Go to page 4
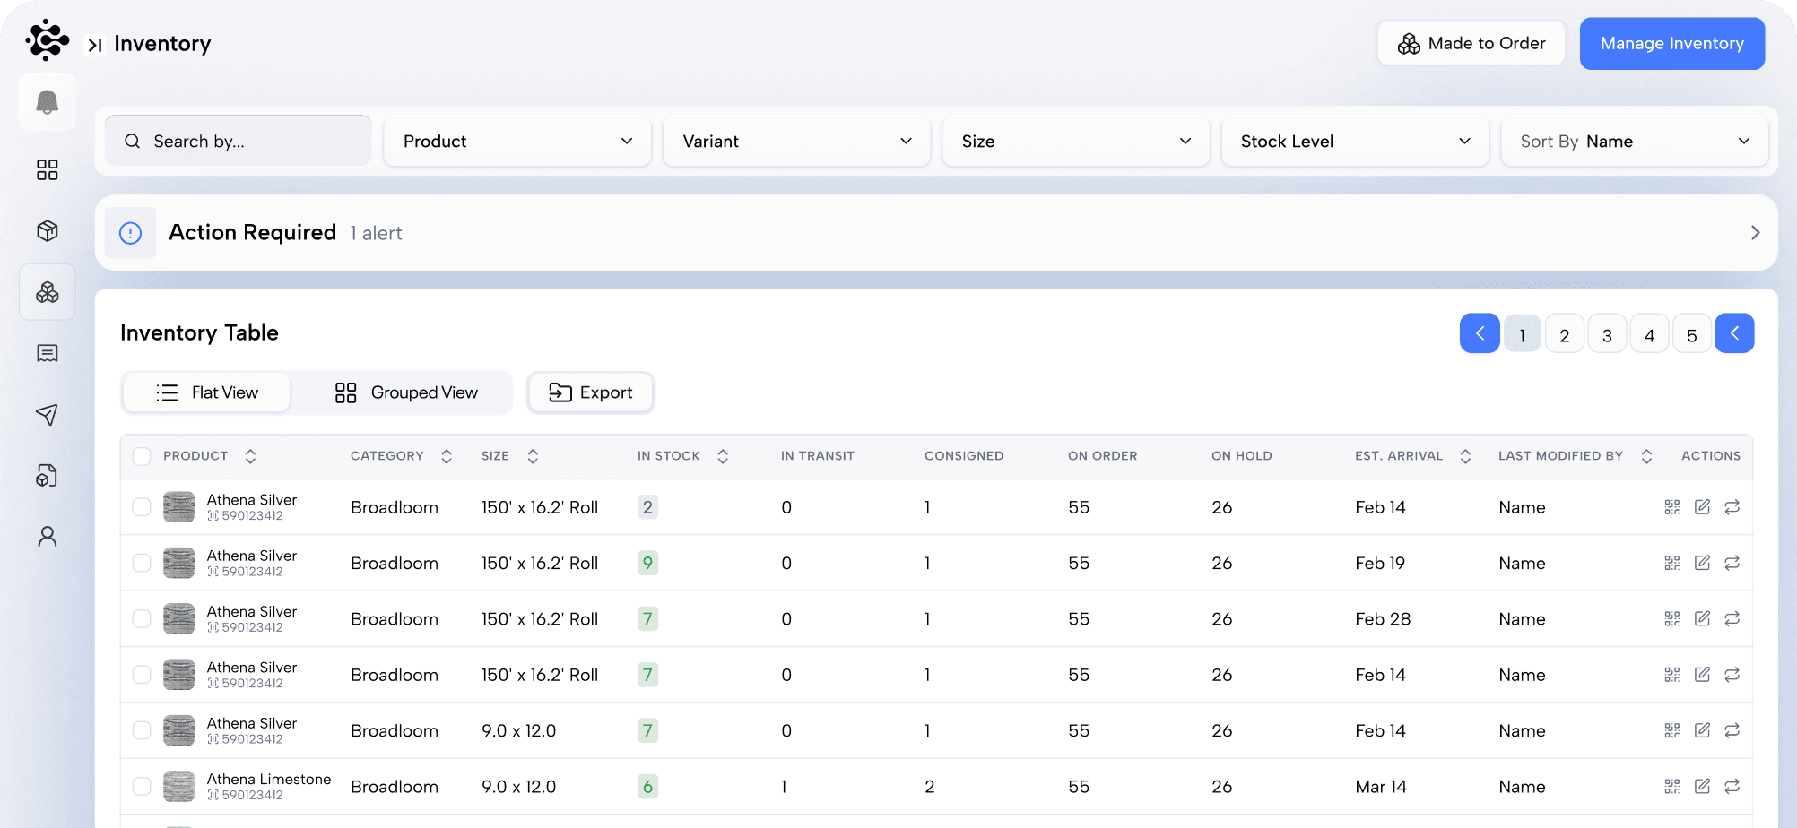 pyautogui.click(x=1649, y=334)
